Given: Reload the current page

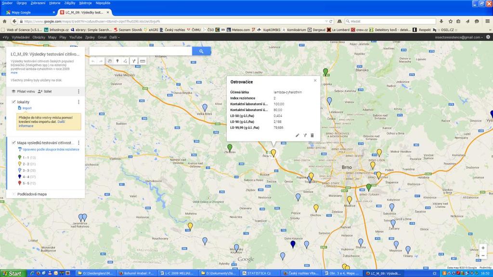Looking at the screenshot, I should [x=331, y=21].
